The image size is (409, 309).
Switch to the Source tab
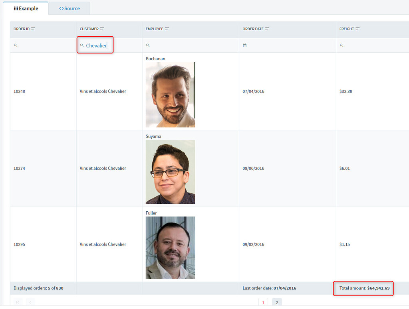point(69,8)
